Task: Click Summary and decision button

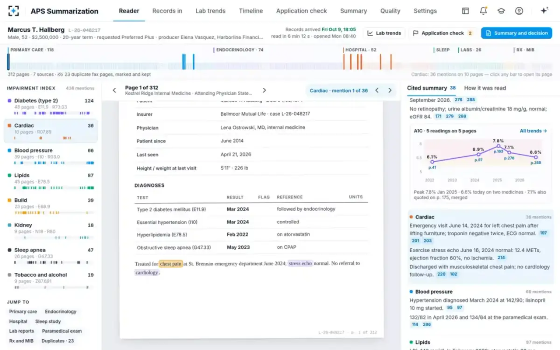Action: (517, 33)
